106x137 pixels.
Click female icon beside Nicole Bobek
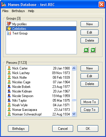[9, 86]
